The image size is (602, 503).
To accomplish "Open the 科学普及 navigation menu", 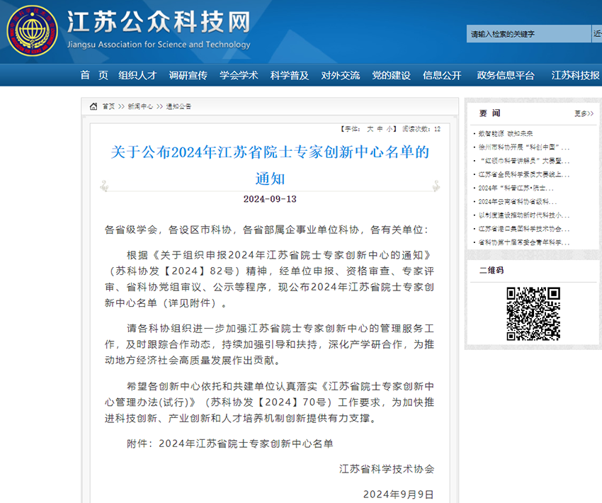I will [x=290, y=75].
